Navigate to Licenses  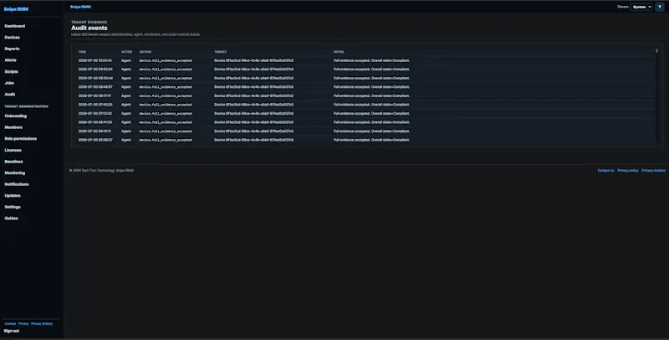pyautogui.click(x=13, y=151)
